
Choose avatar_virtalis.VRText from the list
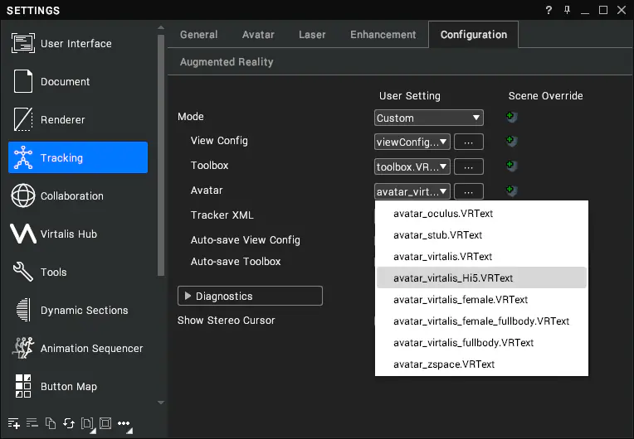coord(481,256)
